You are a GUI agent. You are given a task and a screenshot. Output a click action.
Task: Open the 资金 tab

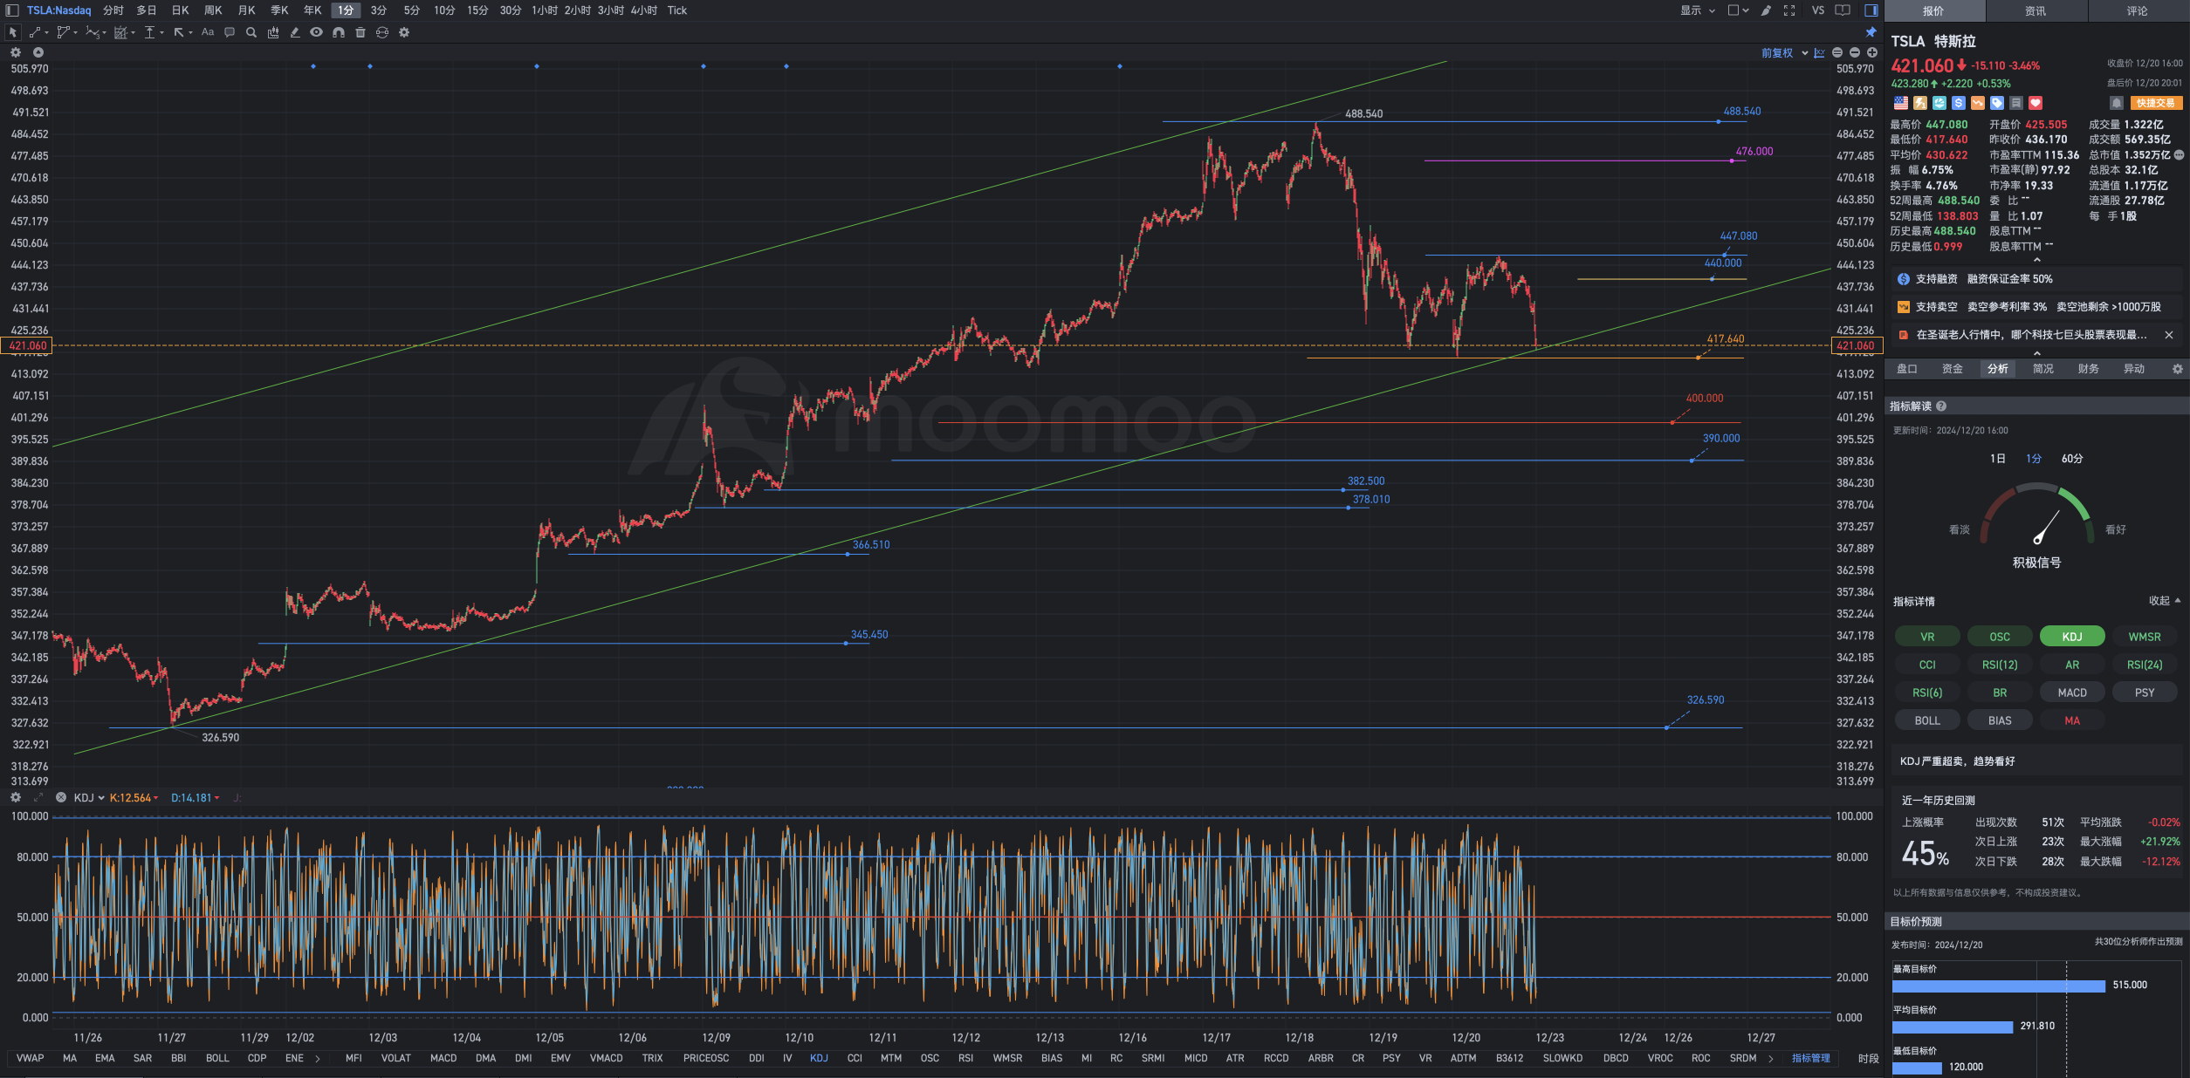[x=1953, y=369]
